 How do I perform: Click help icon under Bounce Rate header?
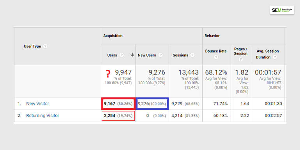point(216,57)
